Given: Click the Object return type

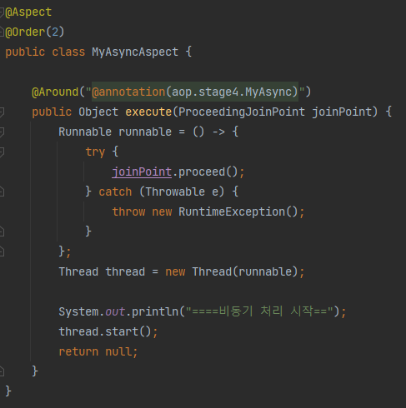Looking at the screenshot, I should click(x=98, y=112).
